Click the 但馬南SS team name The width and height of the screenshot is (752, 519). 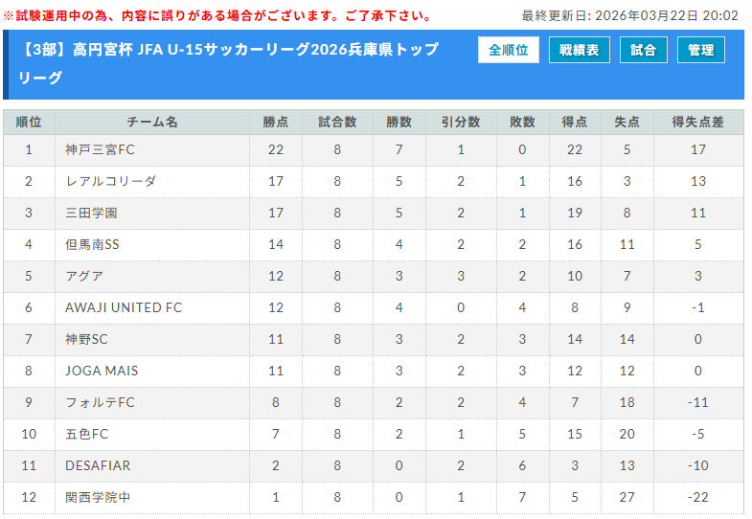pos(92,244)
